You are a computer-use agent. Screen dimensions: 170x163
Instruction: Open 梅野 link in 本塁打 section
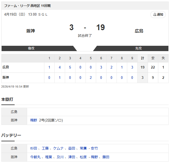(x=34, y=120)
